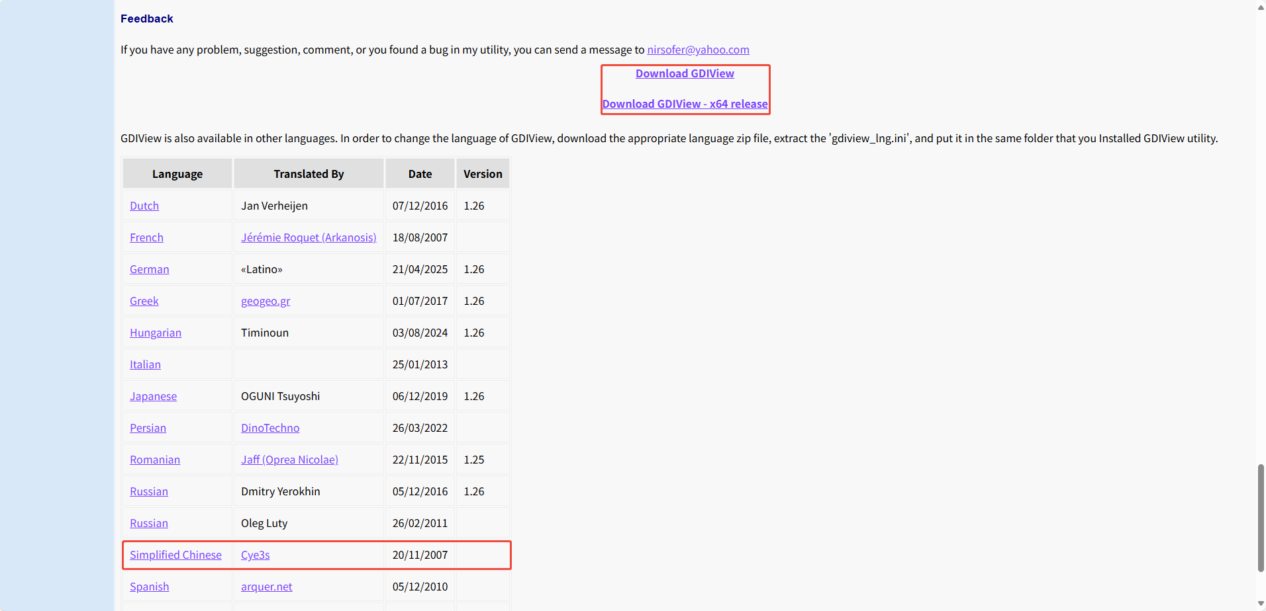
Task: Click the date 05/12/2016
Action: pyautogui.click(x=420, y=491)
